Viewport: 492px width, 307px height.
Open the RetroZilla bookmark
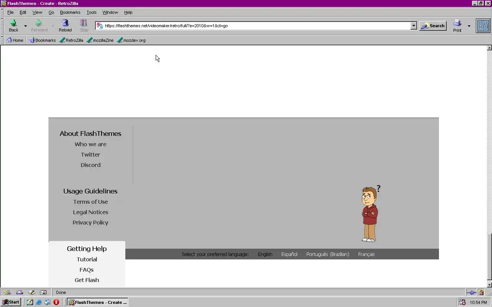point(71,40)
